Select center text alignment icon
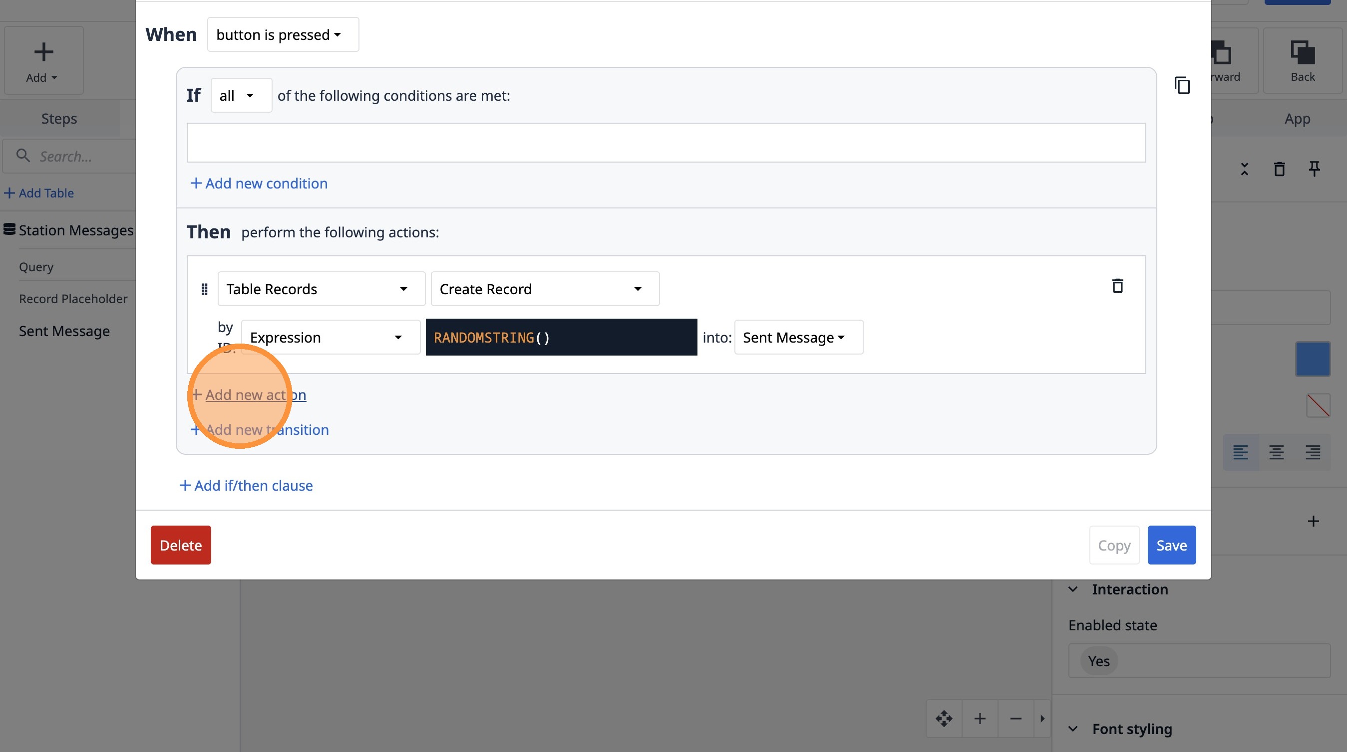Viewport: 1347px width, 752px height. click(1276, 452)
